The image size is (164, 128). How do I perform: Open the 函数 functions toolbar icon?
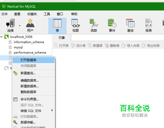[x=94, y=25]
